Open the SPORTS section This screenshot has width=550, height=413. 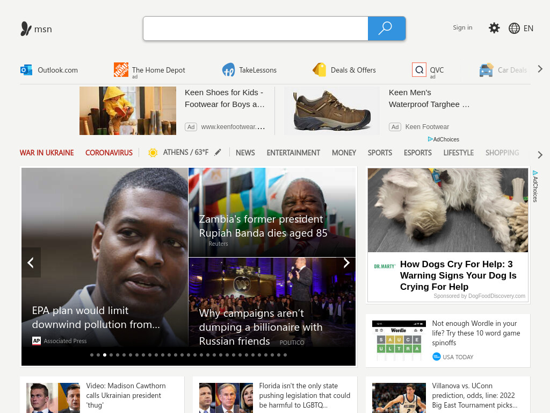tap(380, 153)
